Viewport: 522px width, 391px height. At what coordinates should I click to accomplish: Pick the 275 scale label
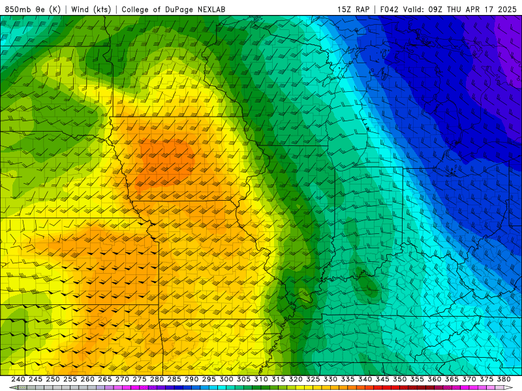tap(140, 379)
